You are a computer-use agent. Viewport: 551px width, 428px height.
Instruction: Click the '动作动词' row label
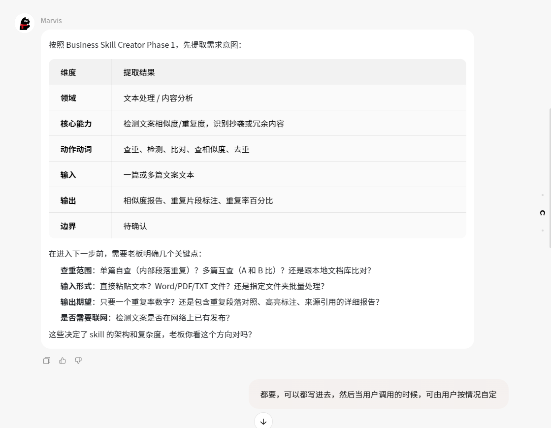pos(76,149)
